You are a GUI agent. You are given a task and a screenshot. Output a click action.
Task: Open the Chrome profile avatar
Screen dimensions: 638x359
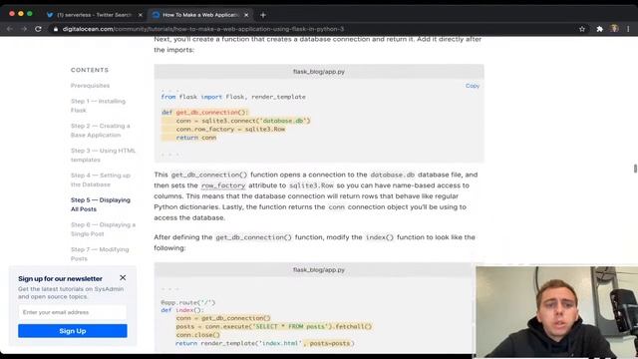pos(614,29)
